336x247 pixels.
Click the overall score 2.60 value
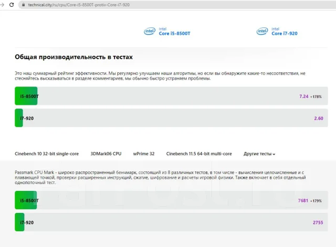319,119
